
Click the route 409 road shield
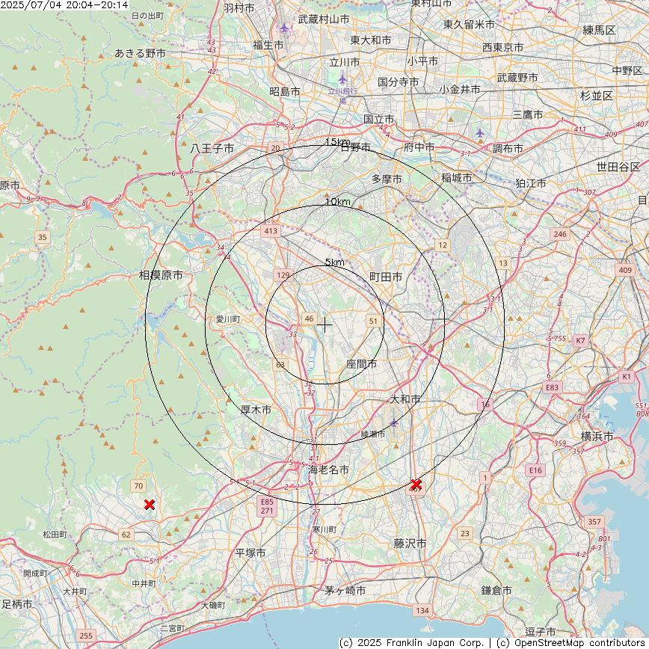coord(625,270)
